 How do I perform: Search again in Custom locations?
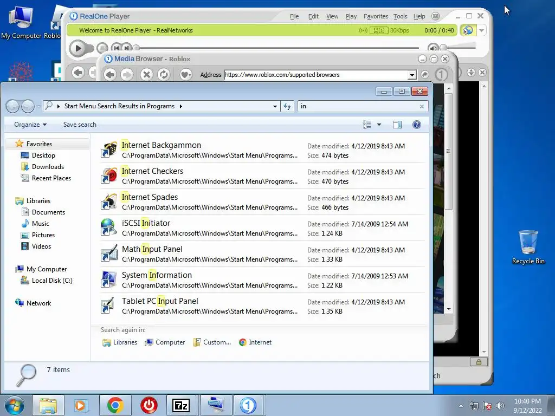(x=212, y=342)
